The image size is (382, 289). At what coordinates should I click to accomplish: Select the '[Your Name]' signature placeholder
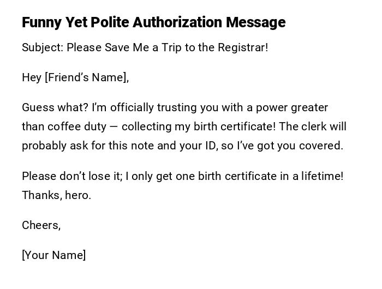point(53,255)
